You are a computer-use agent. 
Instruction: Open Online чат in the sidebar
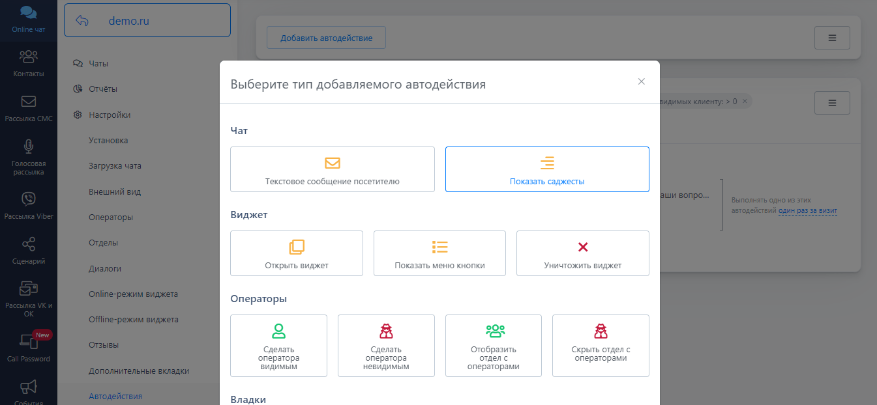click(x=28, y=20)
